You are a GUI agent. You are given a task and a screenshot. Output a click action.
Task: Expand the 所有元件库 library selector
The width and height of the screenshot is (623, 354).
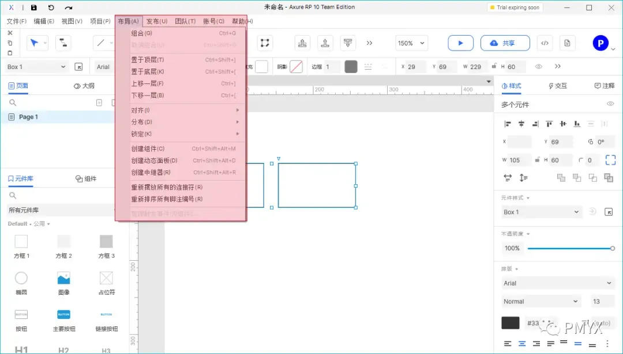point(62,210)
